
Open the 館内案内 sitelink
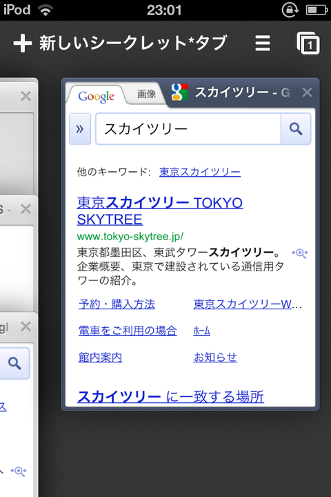[100, 358]
